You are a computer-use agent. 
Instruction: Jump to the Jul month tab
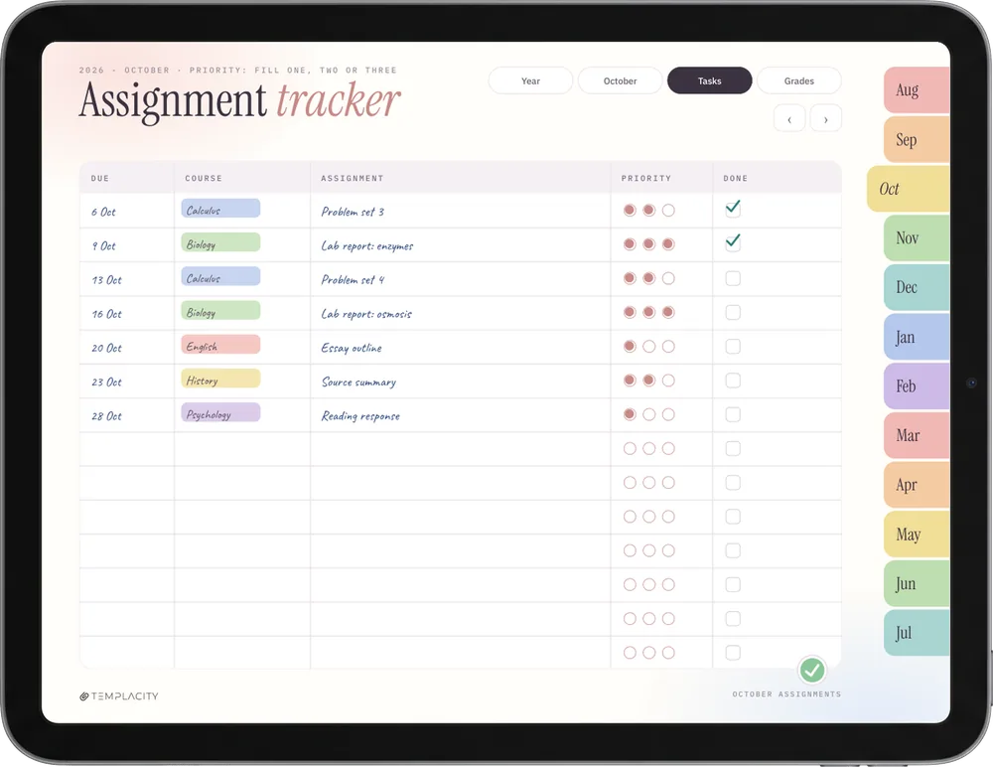click(x=917, y=633)
